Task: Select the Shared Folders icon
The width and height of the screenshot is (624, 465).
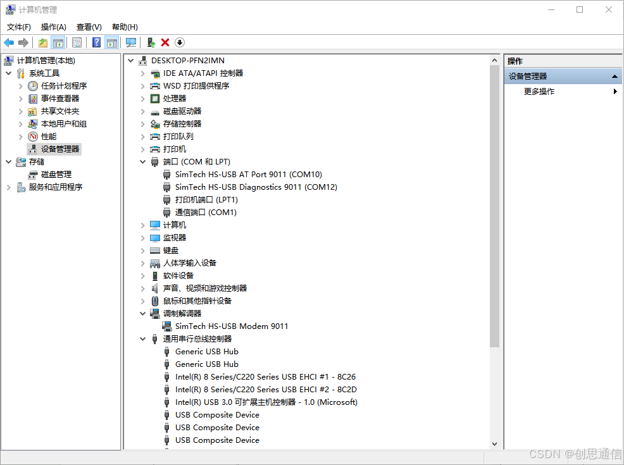Action: [x=33, y=111]
